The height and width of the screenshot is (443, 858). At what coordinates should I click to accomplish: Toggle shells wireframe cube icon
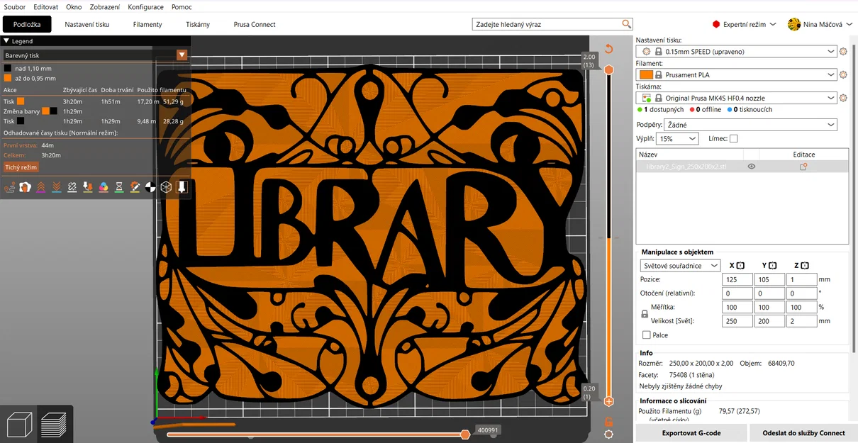166,187
